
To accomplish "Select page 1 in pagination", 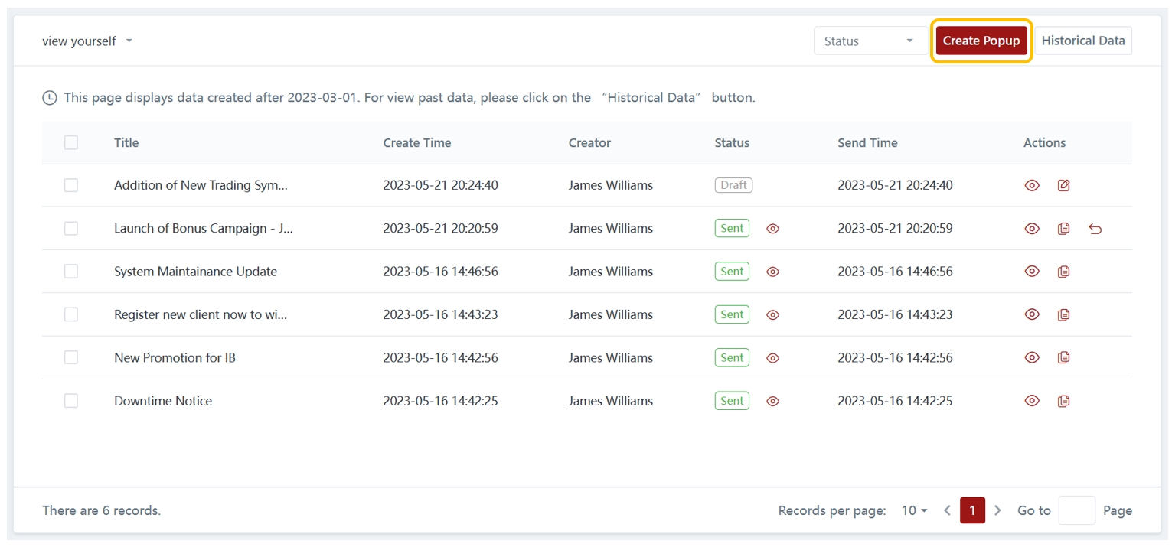I will [x=971, y=510].
